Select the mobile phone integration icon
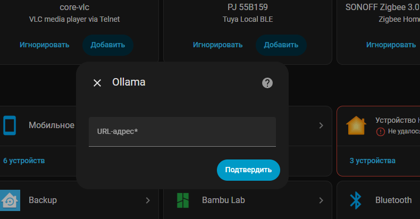Image resolution: width=420 pixels, height=219 pixels. tap(10, 125)
